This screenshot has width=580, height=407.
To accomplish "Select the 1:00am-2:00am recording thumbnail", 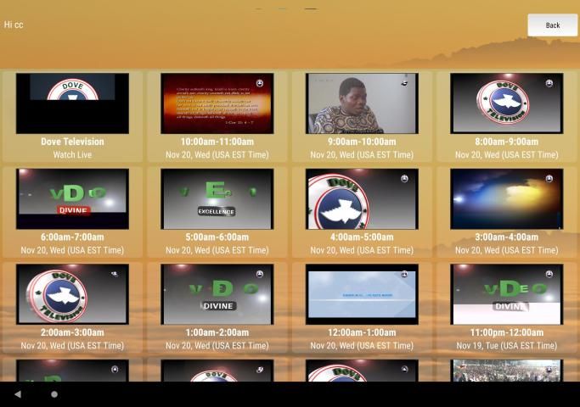I will [x=217, y=293].
